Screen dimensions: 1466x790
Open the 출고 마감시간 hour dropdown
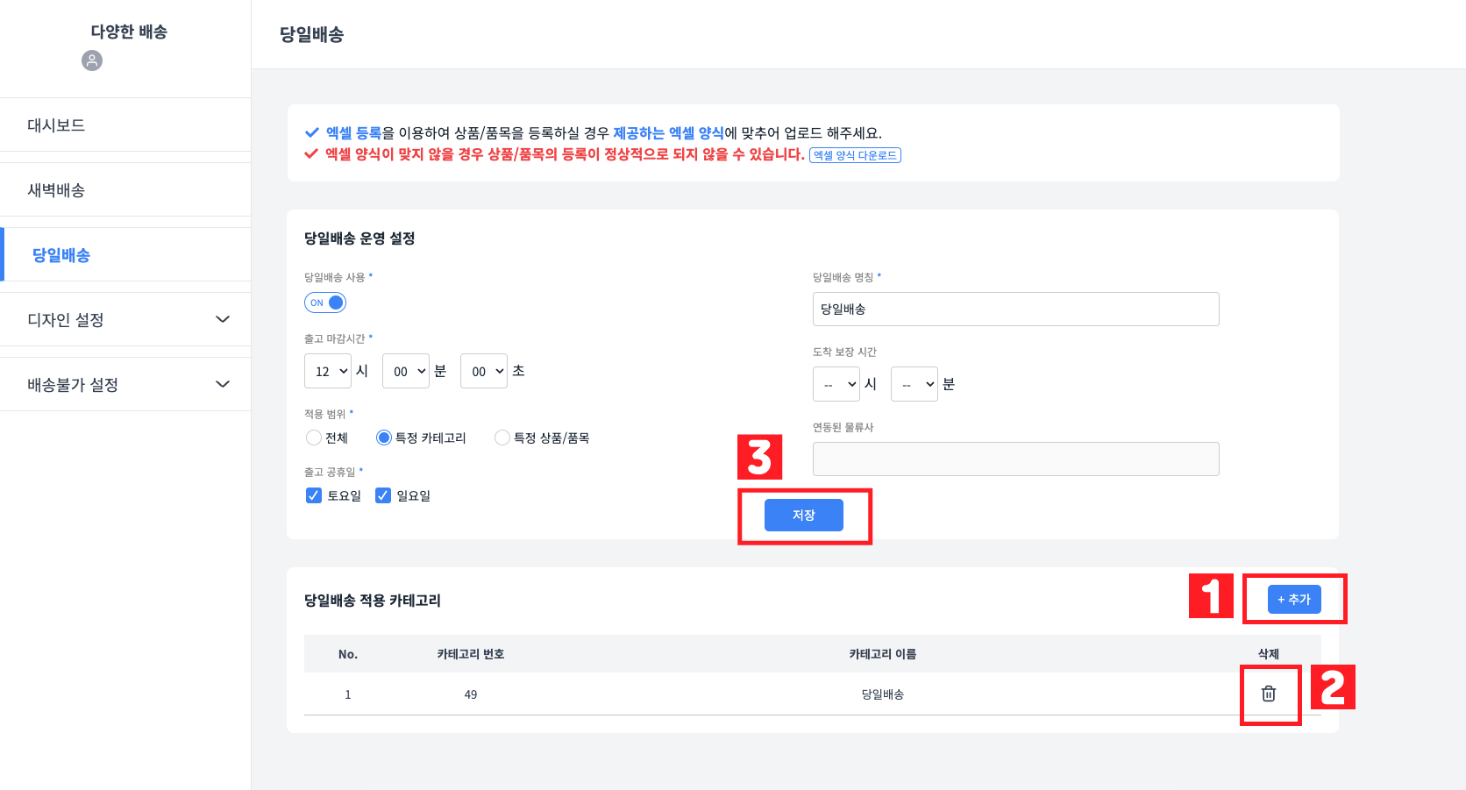click(328, 371)
